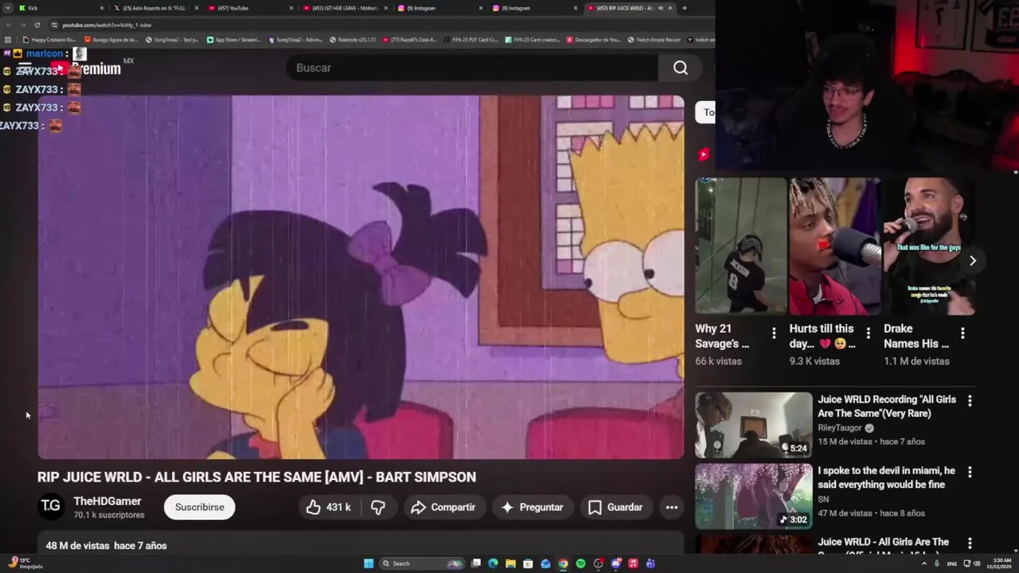This screenshot has height=573, width=1019.
Task: Click the browser address bar URL
Action: tap(107, 25)
